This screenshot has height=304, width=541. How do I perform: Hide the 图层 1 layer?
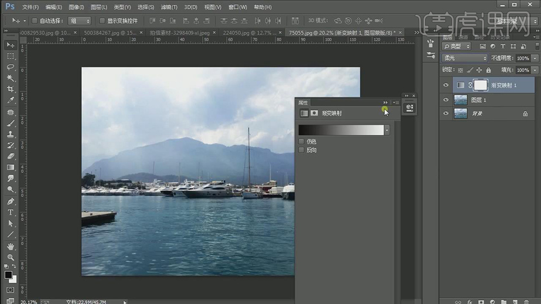pyautogui.click(x=446, y=100)
